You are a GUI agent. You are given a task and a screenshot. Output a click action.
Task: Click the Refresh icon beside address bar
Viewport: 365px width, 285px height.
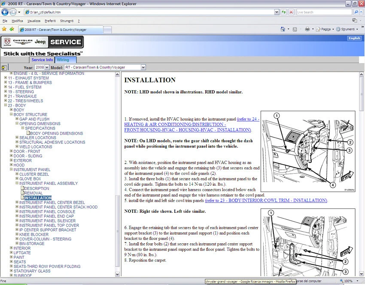(x=283, y=12)
